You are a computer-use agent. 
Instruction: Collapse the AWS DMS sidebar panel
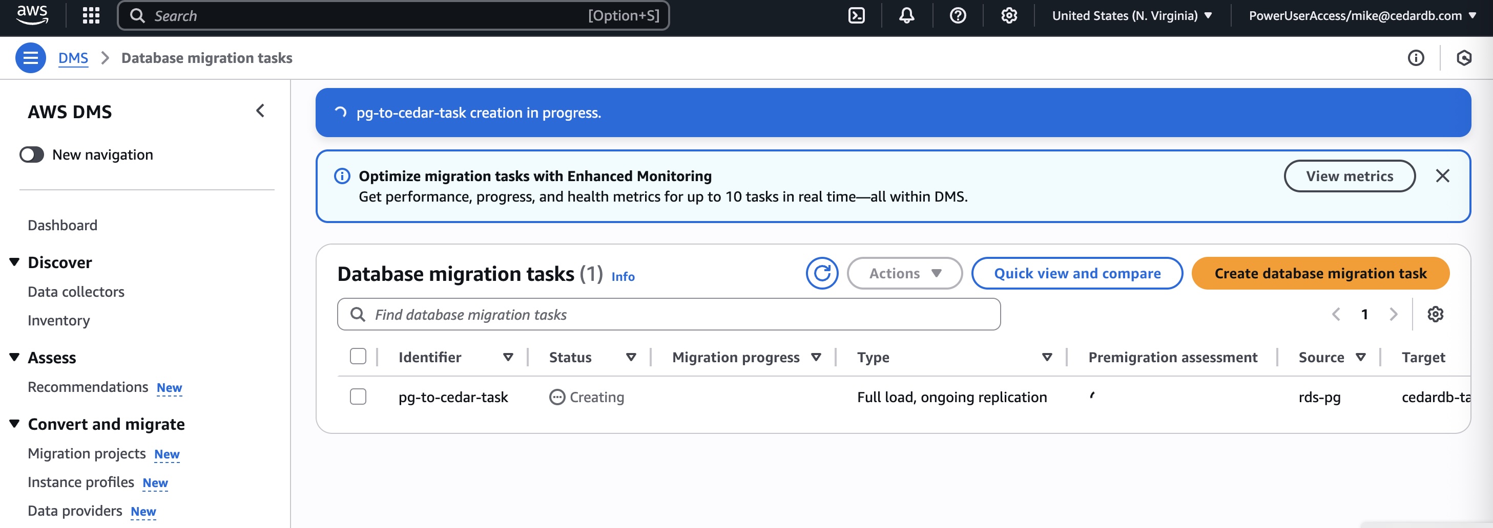pyautogui.click(x=260, y=110)
